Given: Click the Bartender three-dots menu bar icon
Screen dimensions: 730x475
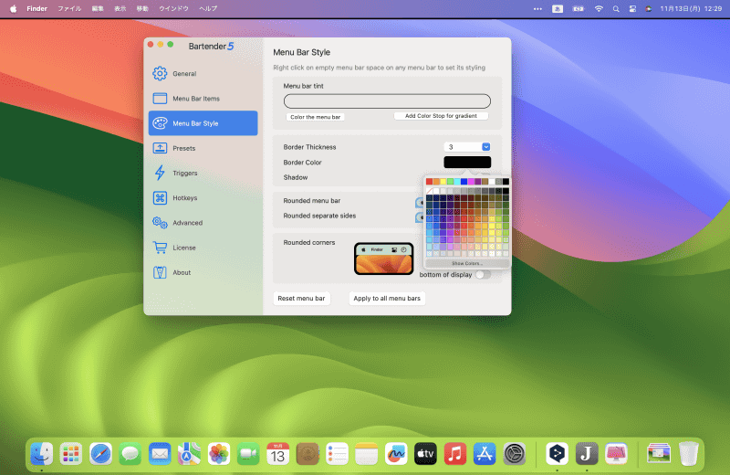Looking at the screenshot, I should [x=537, y=8].
